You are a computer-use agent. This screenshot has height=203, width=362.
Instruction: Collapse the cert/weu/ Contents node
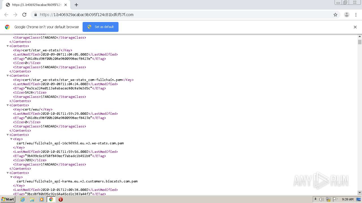pos(8,105)
